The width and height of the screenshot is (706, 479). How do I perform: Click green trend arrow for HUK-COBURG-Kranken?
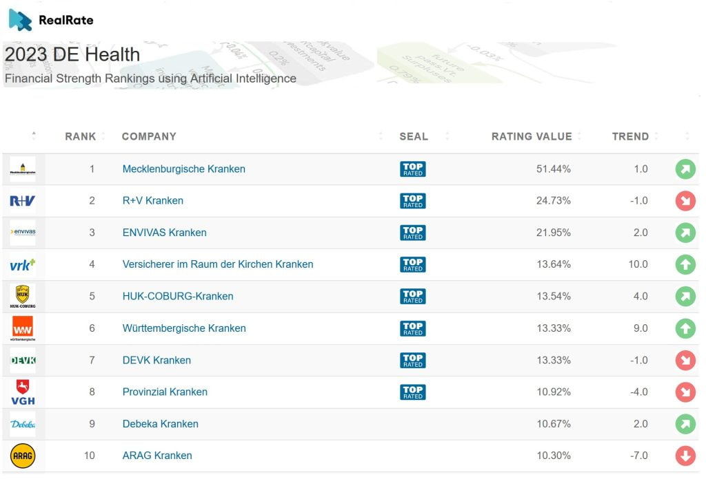[x=685, y=296]
